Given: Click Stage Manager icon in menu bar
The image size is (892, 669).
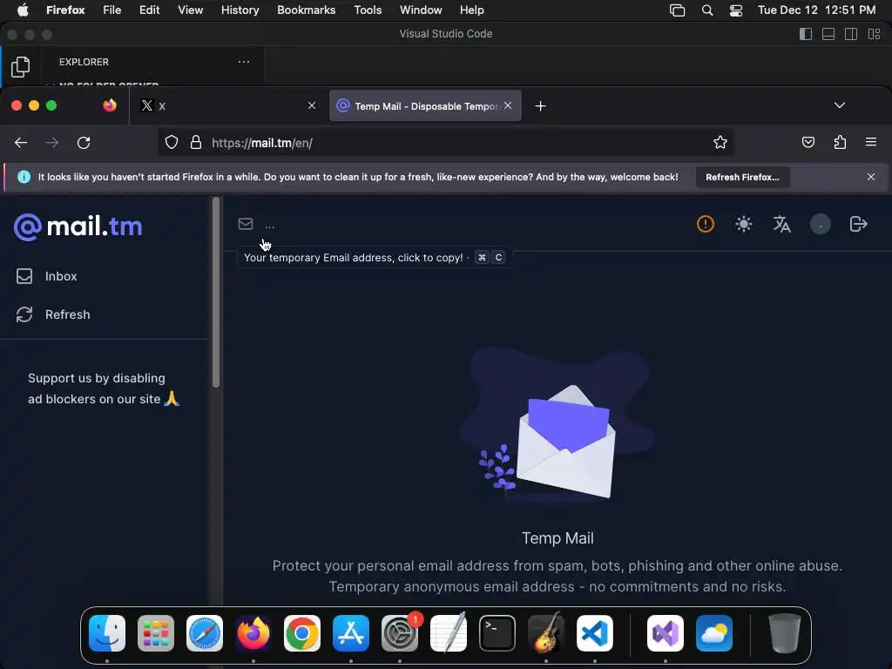Looking at the screenshot, I should tap(677, 10).
